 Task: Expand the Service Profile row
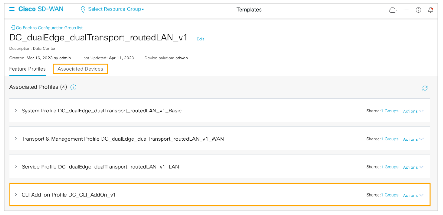click(15, 167)
